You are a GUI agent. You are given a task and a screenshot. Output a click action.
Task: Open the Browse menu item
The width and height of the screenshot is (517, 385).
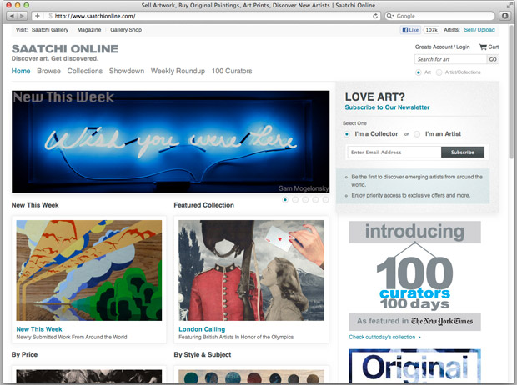49,71
